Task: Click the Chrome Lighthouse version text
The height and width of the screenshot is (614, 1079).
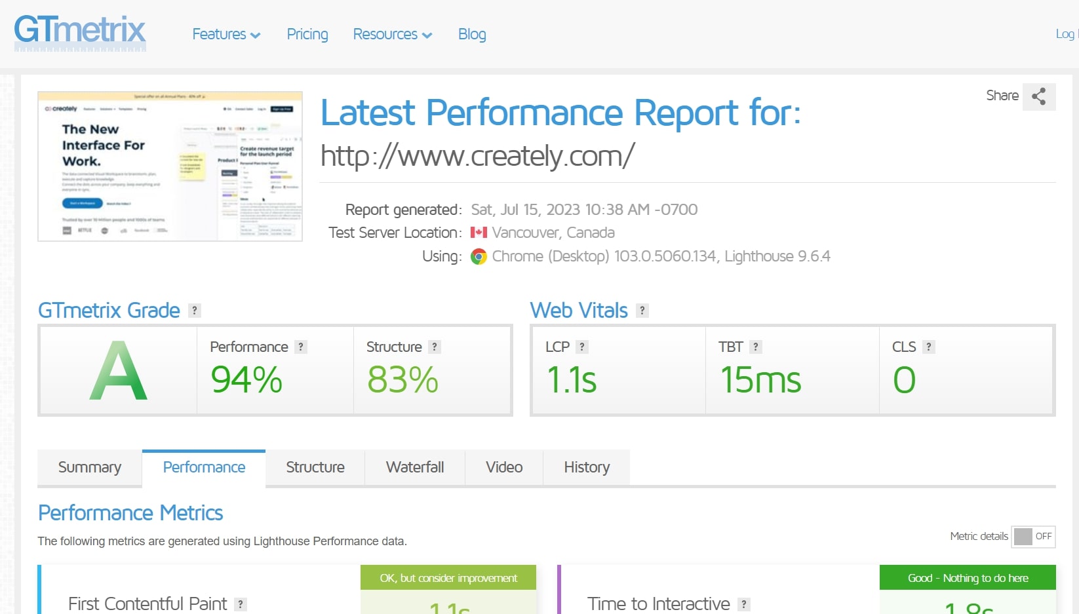Action: 661,256
